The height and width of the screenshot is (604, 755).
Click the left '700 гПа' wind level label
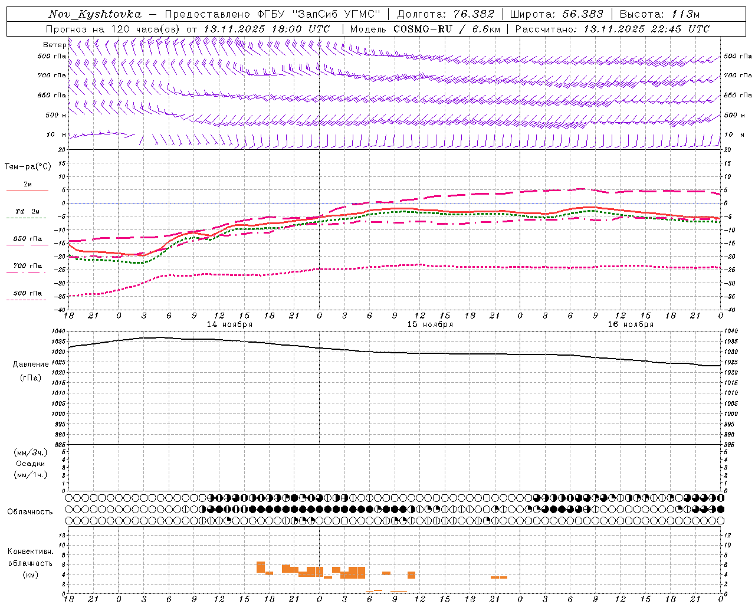52,75
